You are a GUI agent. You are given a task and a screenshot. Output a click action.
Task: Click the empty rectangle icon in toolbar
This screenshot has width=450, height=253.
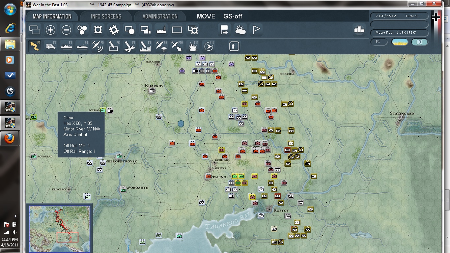[177, 30]
